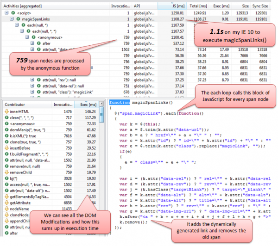The image size is (278, 246).
Task: Click the green icon beside attr(null, "class"): "magicLink"
Action: pos(39,92)
